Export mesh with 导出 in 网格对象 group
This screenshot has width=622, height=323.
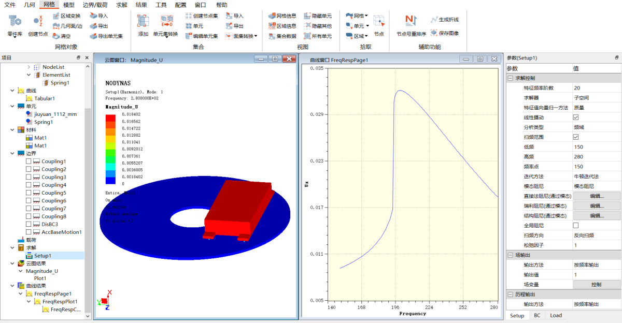(99, 26)
